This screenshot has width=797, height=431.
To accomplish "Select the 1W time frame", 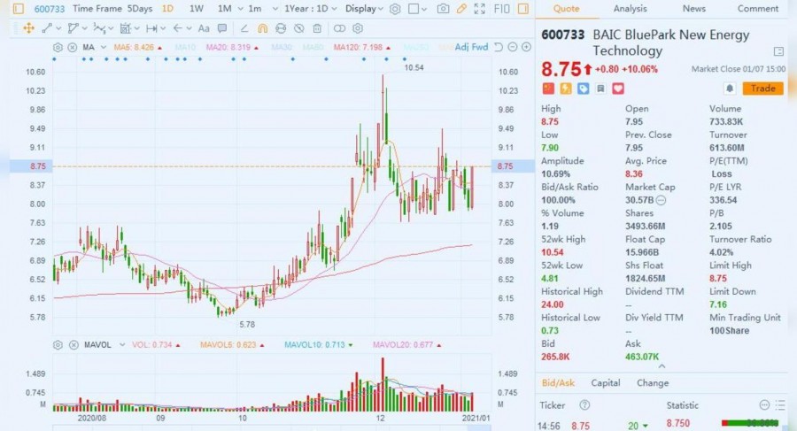I will (197, 9).
